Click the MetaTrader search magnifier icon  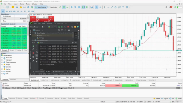click(166, 7)
